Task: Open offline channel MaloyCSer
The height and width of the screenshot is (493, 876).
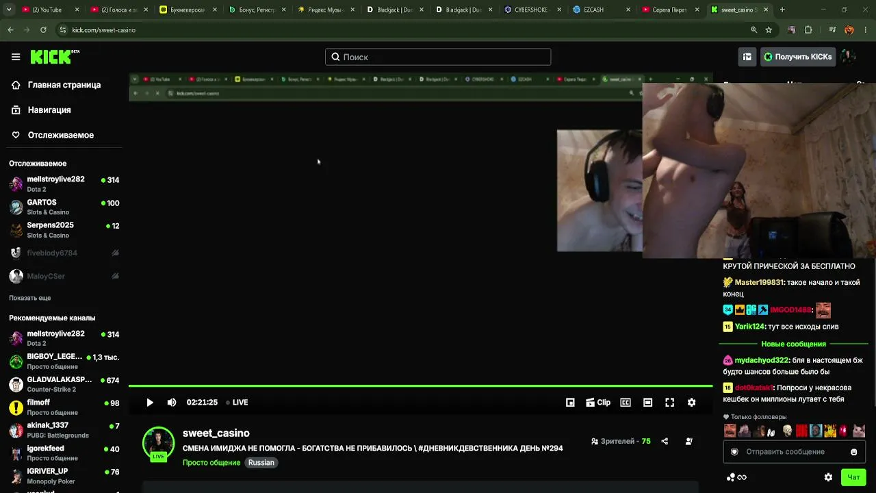Action: pos(64,277)
